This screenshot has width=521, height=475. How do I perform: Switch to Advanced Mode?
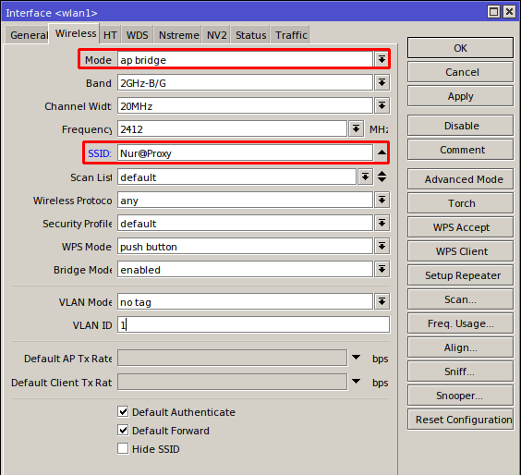(x=460, y=179)
